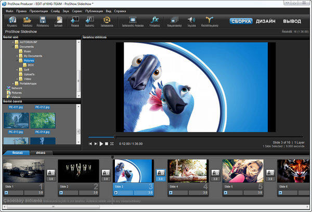The image size is (312, 212).
Task: Open the FX effects tool in toolbar
Action: click(x=154, y=21)
